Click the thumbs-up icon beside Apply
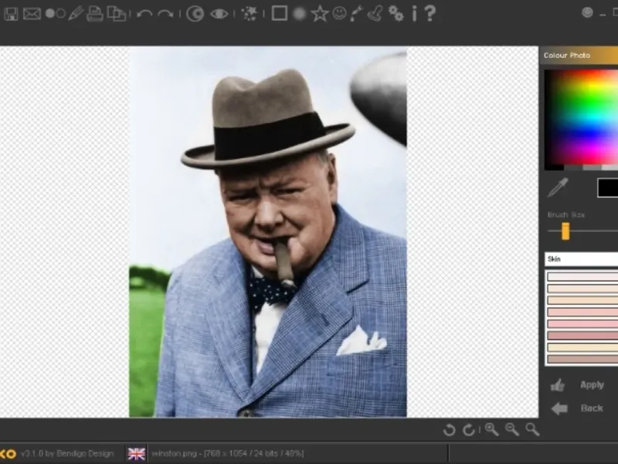The image size is (618, 464). point(558,385)
